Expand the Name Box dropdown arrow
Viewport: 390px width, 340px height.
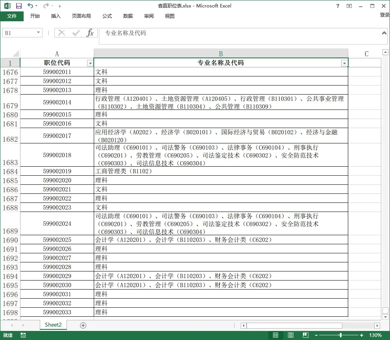(38, 33)
